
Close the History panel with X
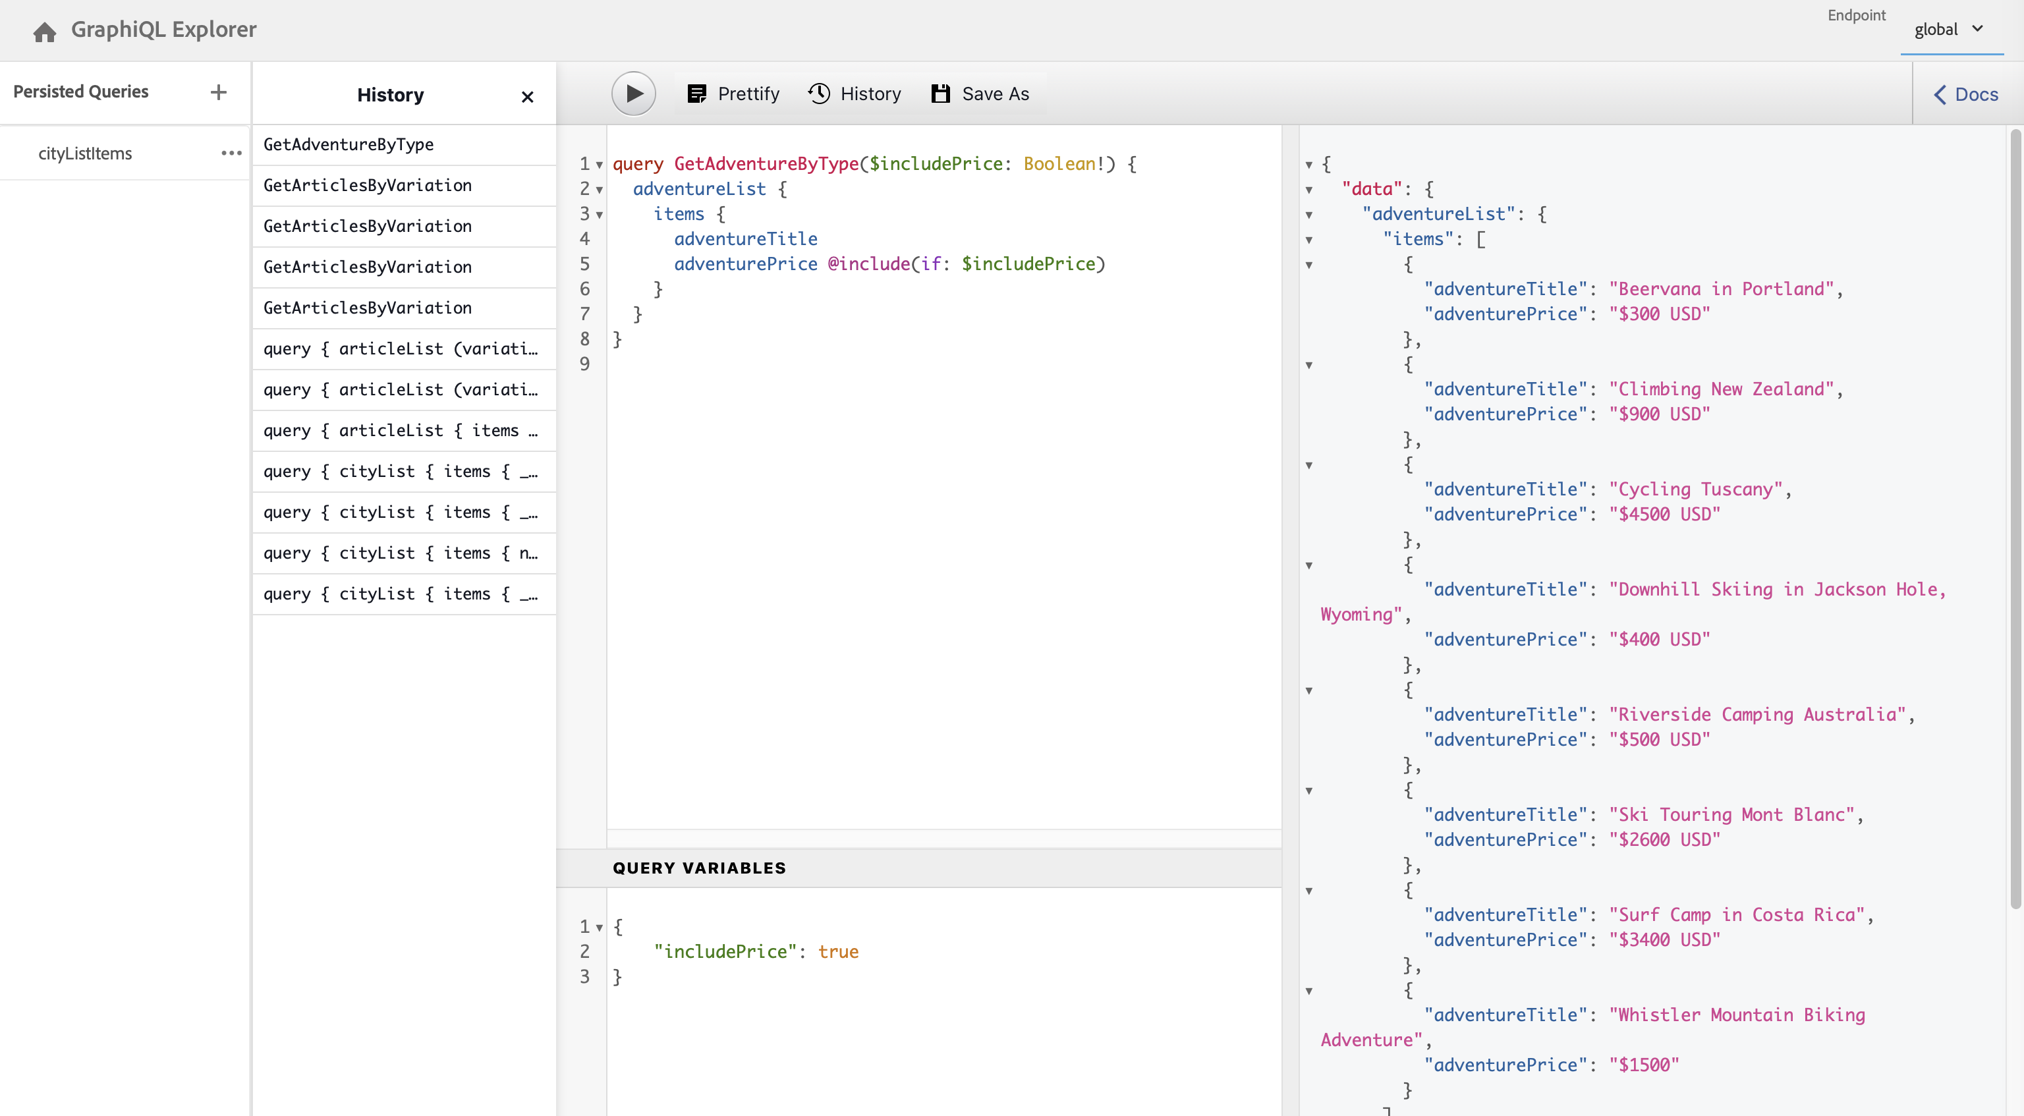[527, 97]
